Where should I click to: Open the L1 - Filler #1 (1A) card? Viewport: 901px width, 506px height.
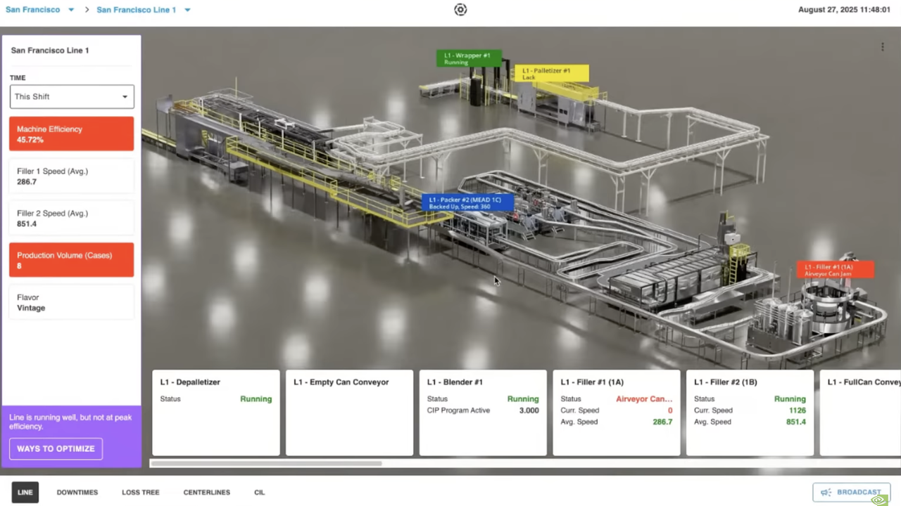(617, 413)
